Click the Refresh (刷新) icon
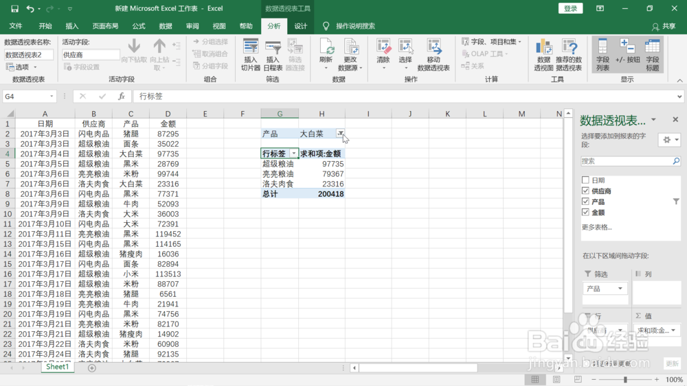Image resolution: width=687 pixels, height=386 pixels. click(x=326, y=55)
